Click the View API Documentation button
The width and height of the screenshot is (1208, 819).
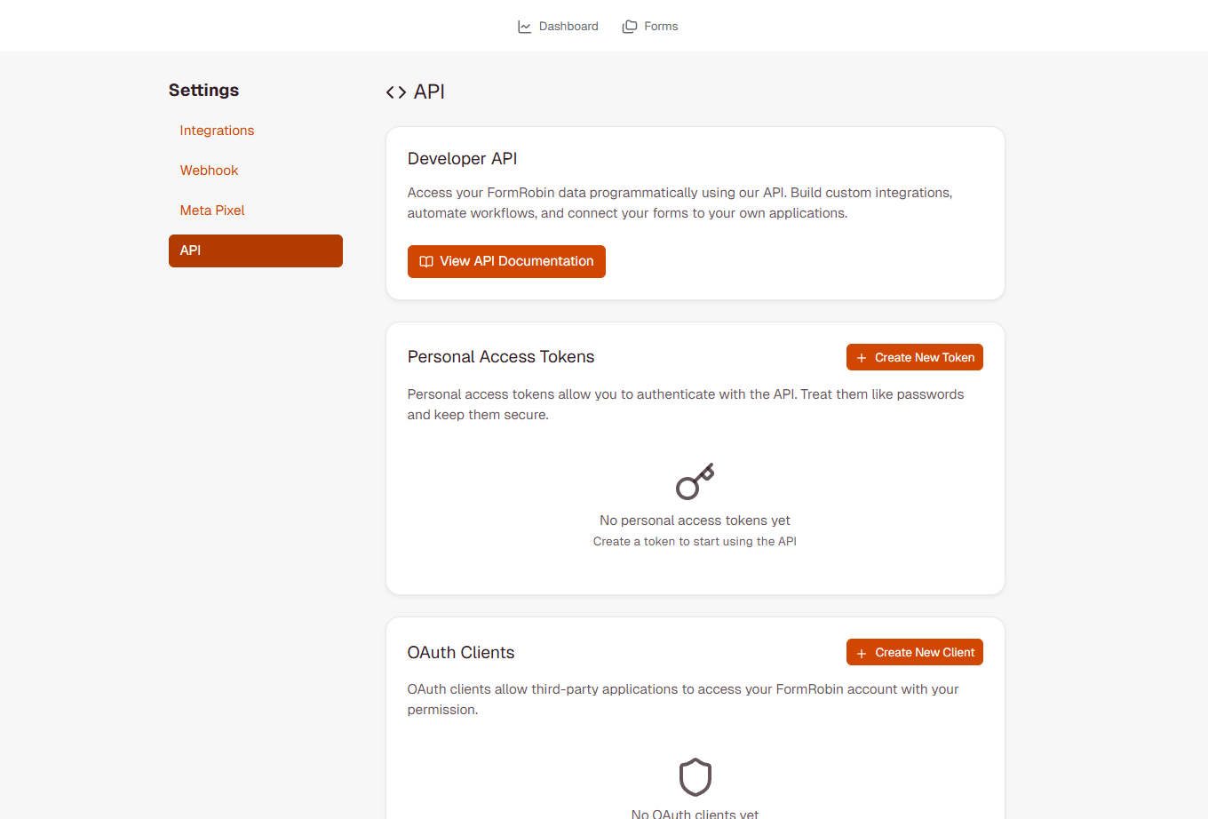[x=506, y=261]
